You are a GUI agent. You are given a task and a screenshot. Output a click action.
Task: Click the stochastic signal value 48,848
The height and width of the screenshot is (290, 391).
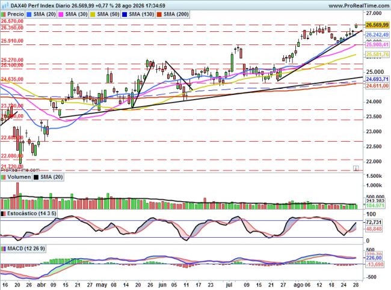coord(374,229)
